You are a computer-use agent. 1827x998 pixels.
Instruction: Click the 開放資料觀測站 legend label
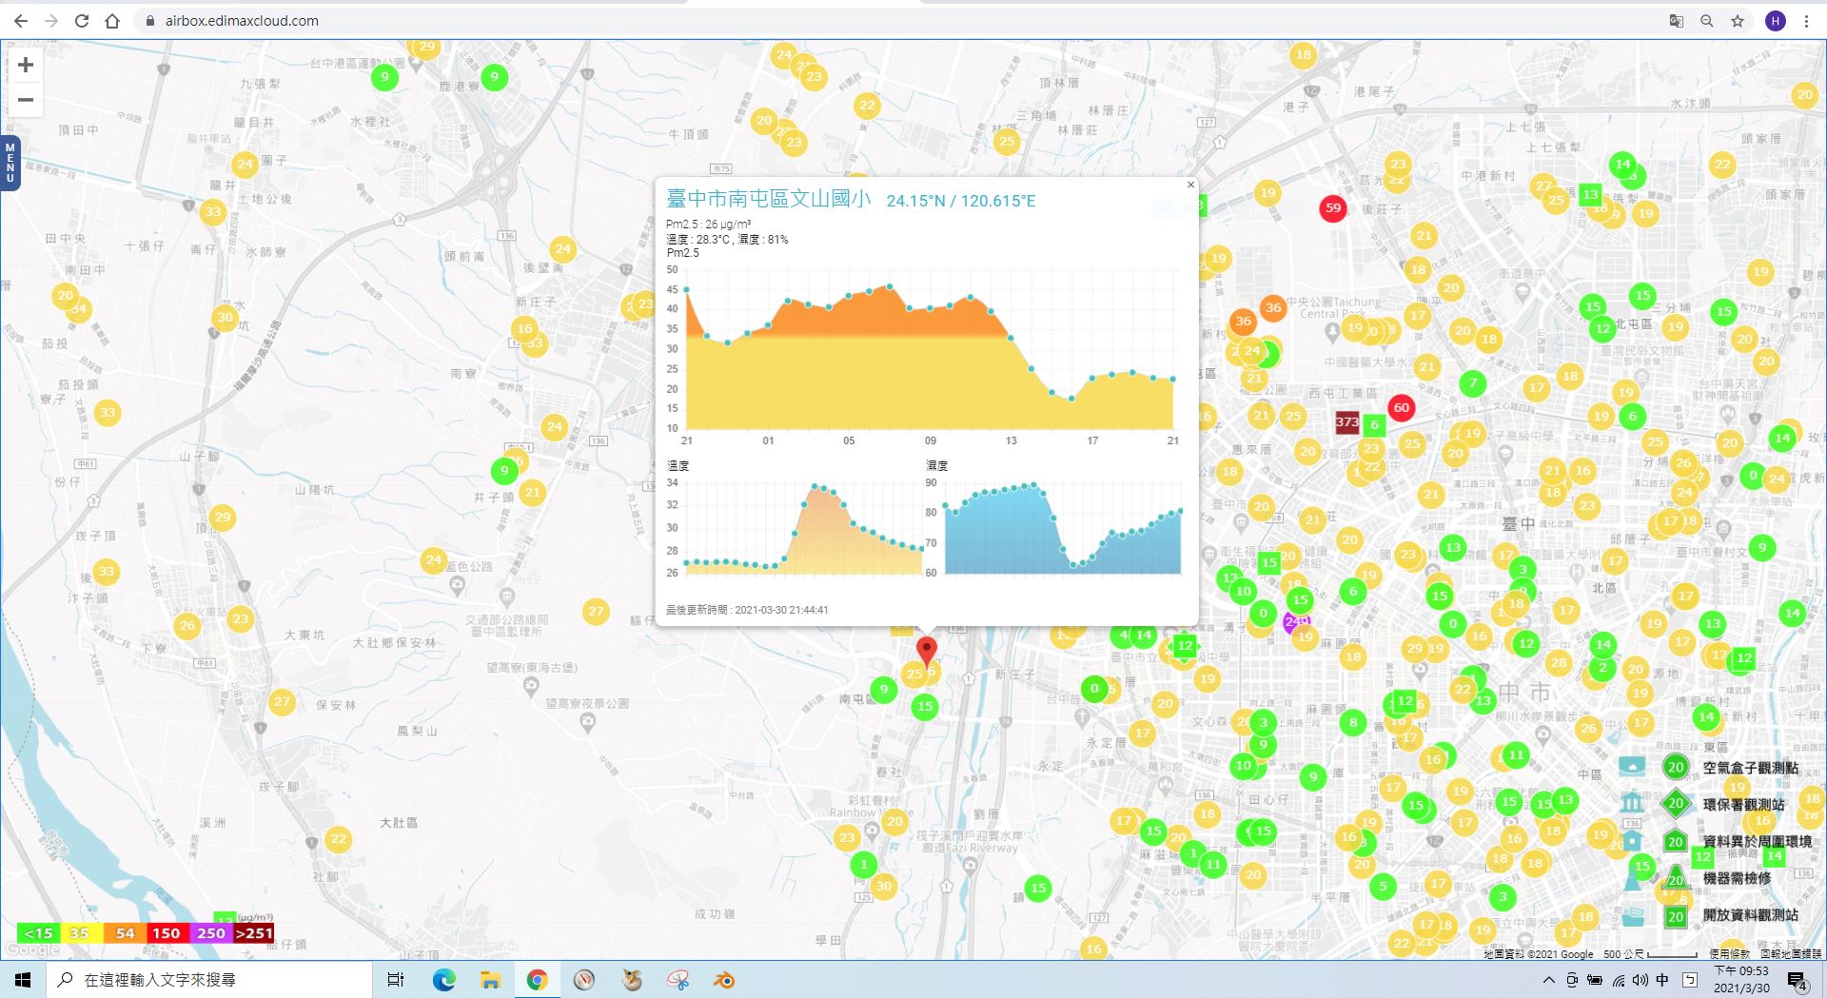click(x=1750, y=915)
